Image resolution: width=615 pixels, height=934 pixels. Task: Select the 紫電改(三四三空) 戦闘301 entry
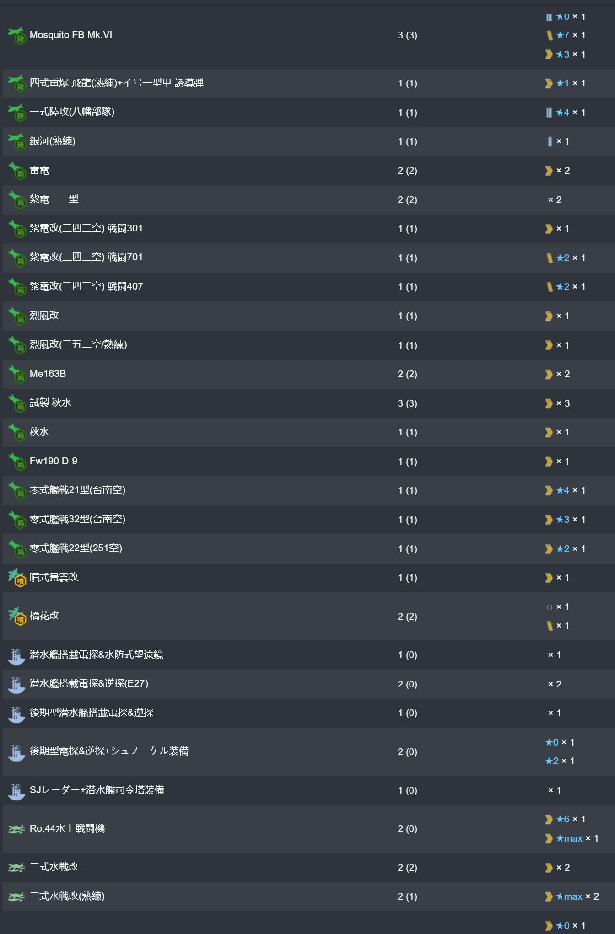tap(86, 229)
